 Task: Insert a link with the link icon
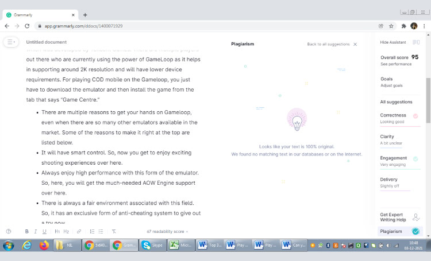(x=79, y=231)
